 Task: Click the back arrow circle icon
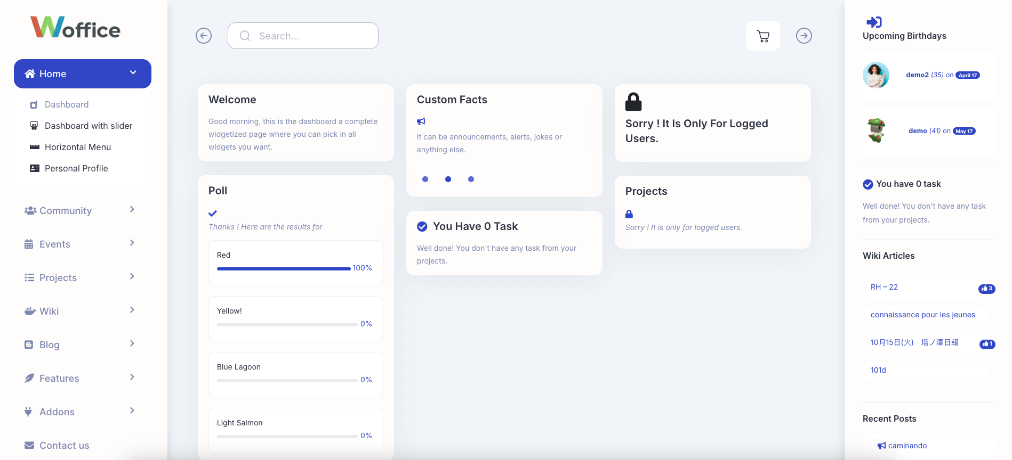click(x=204, y=36)
